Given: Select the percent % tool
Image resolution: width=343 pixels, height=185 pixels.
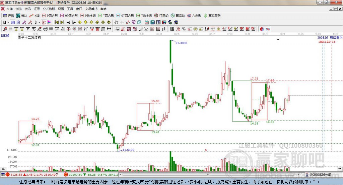Looking at the screenshot, I should (x=184, y=29).
